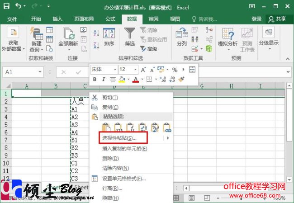Click the Filter funnel icon
The image size is (294, 203).
(130, 33)
